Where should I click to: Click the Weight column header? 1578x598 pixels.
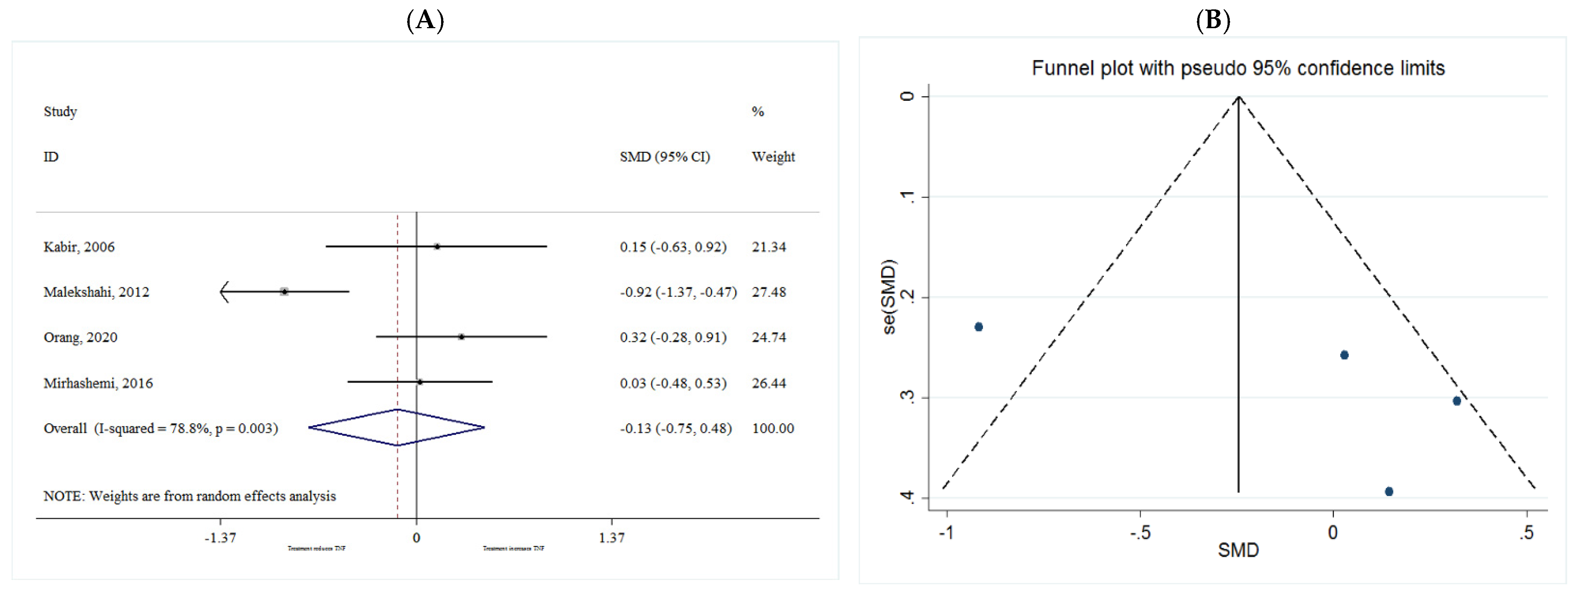click(773, 157)
